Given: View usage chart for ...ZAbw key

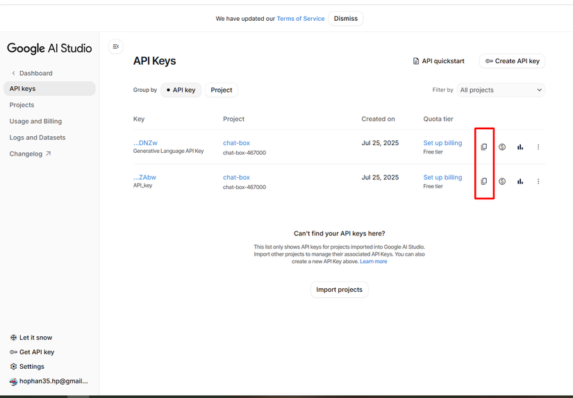Looking at the screenshot, I should [x=520, y=181].
